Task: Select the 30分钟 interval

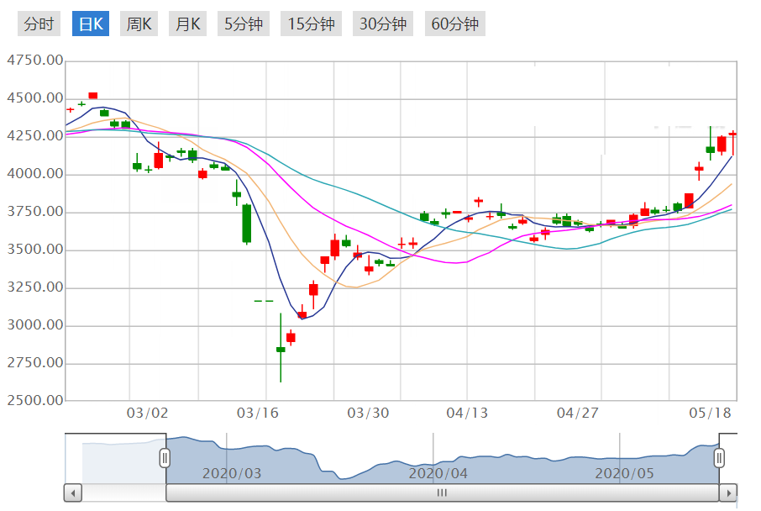Action: pos(383,24)
